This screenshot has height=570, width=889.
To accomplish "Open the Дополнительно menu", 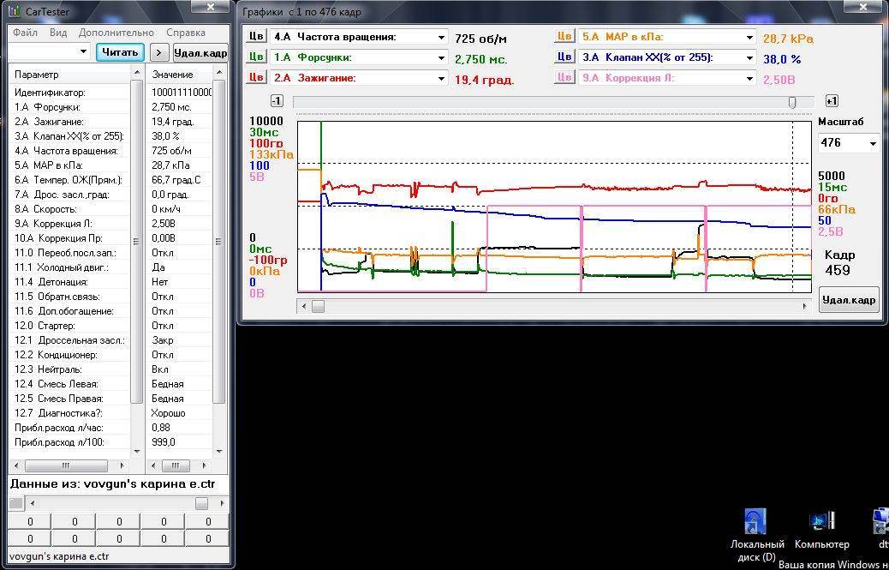I will point(116,33).
